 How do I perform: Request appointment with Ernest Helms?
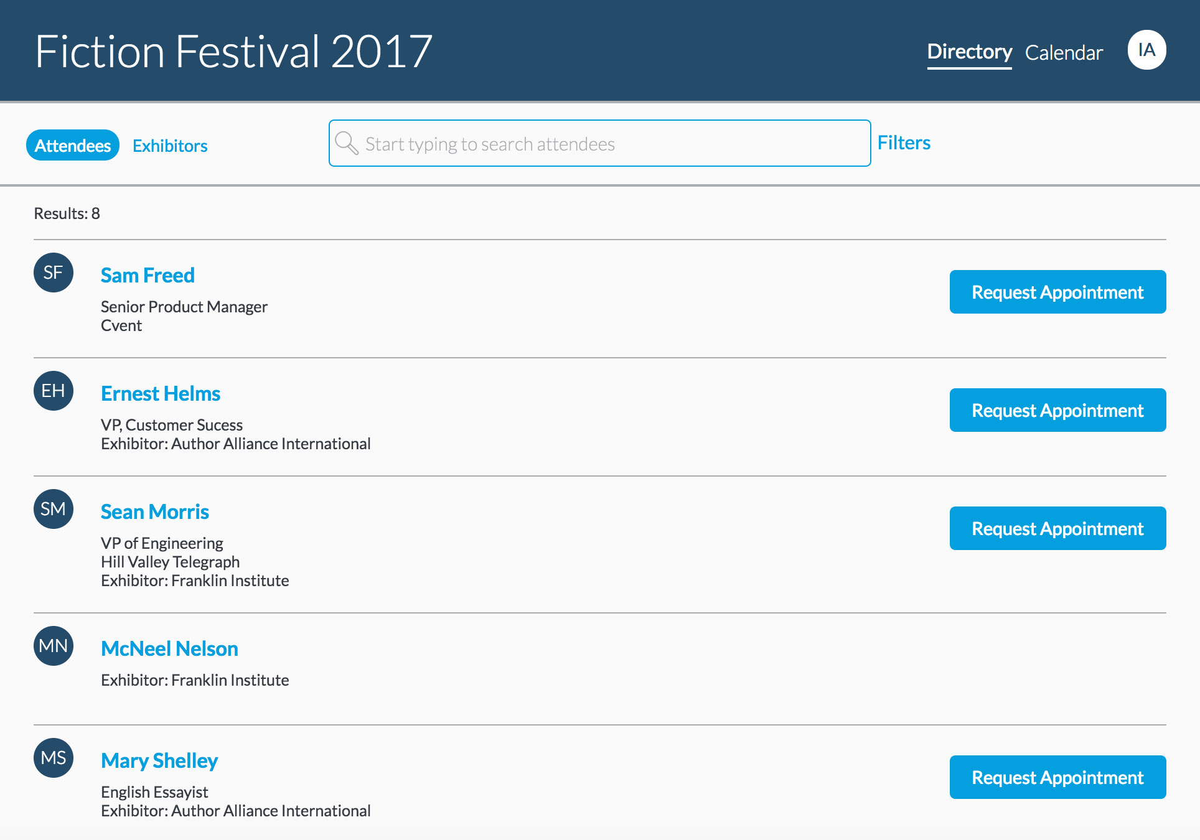[1057, 410]
